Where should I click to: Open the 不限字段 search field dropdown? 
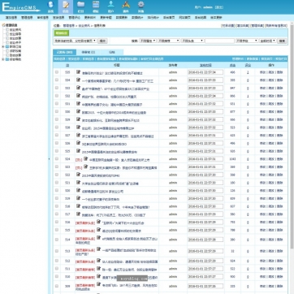pos(247,41)
